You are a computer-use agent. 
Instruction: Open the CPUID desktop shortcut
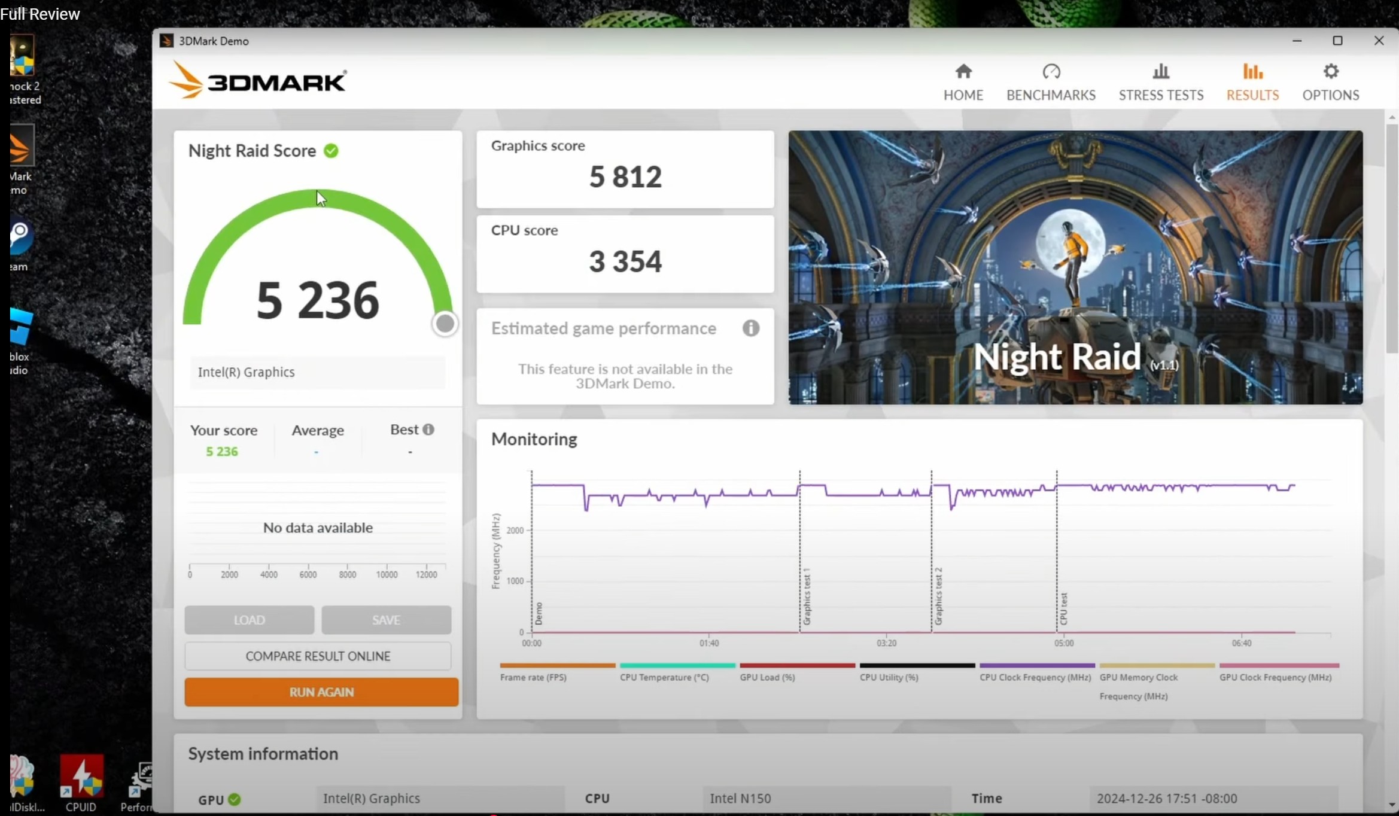(x=81, y=784)
